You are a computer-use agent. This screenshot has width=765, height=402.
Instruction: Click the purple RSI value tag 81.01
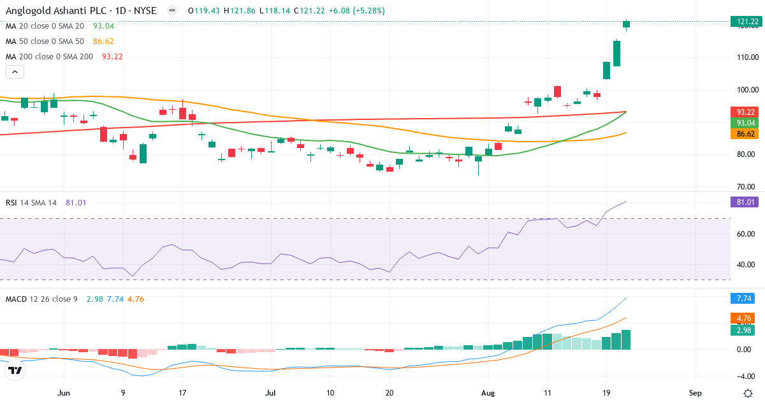pos(746,202)
